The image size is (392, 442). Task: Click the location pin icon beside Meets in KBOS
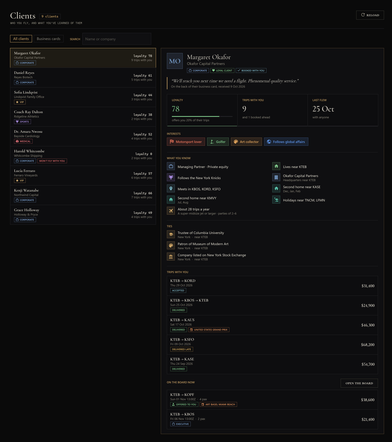(x=171, y=189)
